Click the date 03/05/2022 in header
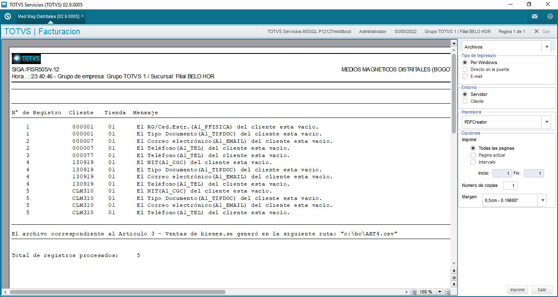 pos(406,31)
